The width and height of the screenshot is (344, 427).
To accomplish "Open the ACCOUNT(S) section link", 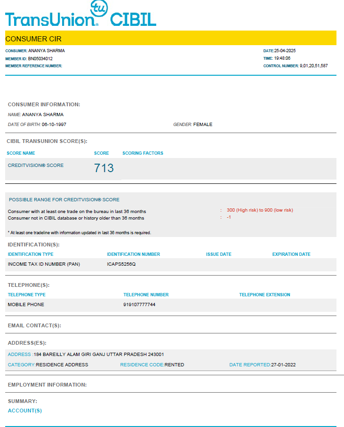I will (x=25, y=411).
